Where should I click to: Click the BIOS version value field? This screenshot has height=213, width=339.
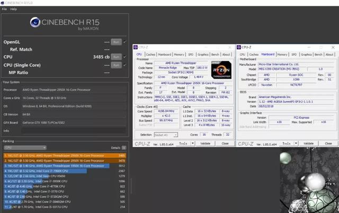click(297, 102)
